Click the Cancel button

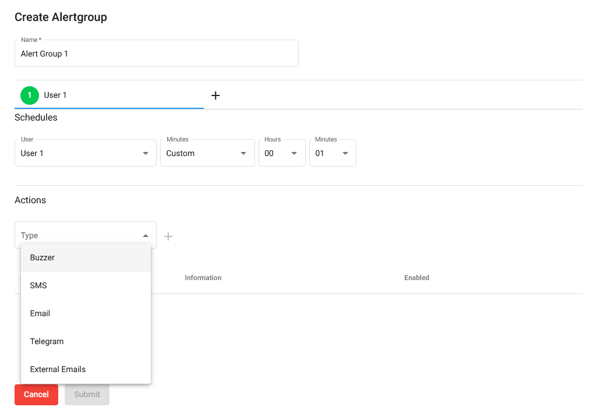click(x=36, y=394)
